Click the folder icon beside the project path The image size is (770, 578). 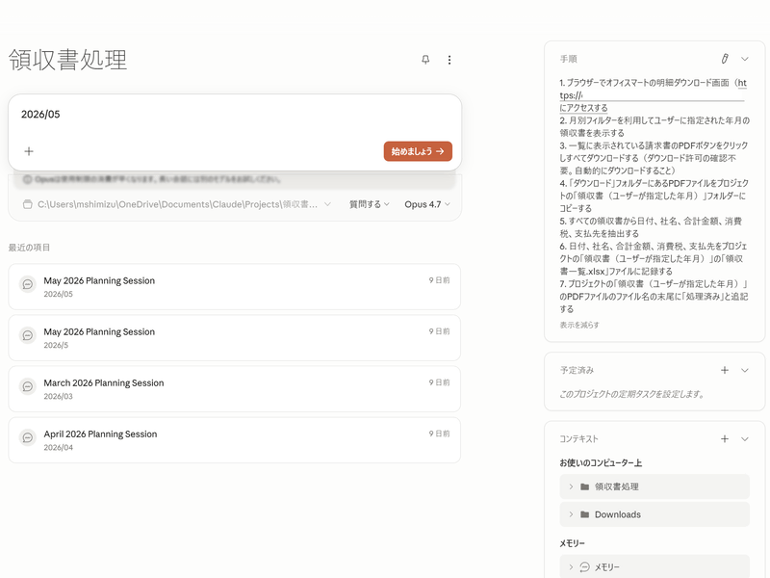28,204
